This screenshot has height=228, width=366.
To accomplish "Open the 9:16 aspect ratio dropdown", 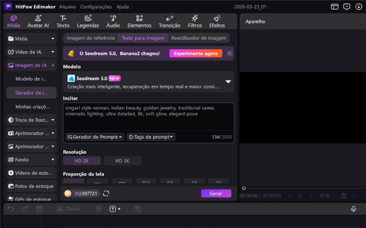I will 328,196.
